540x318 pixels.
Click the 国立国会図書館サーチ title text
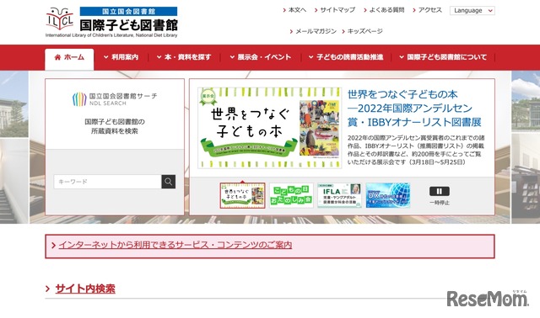click(123, 96)
